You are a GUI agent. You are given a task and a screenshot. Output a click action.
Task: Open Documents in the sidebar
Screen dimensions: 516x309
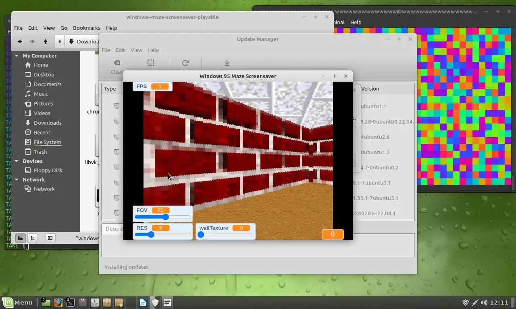pos(48,84)
